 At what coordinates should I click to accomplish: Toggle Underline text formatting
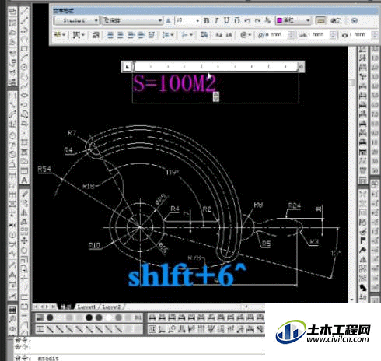(x=226, y=20)
